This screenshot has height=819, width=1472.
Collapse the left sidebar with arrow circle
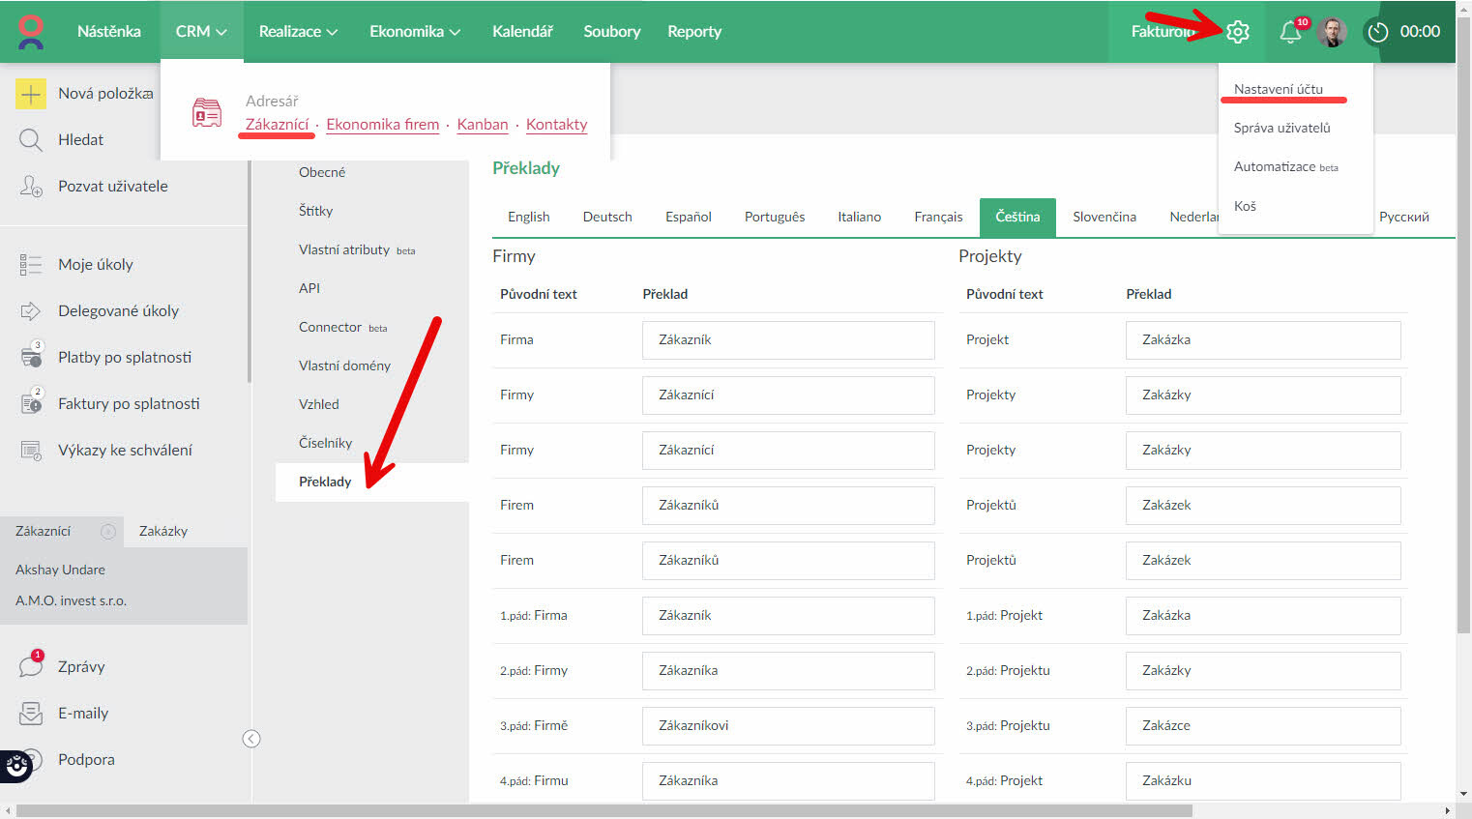pos(251,739)
